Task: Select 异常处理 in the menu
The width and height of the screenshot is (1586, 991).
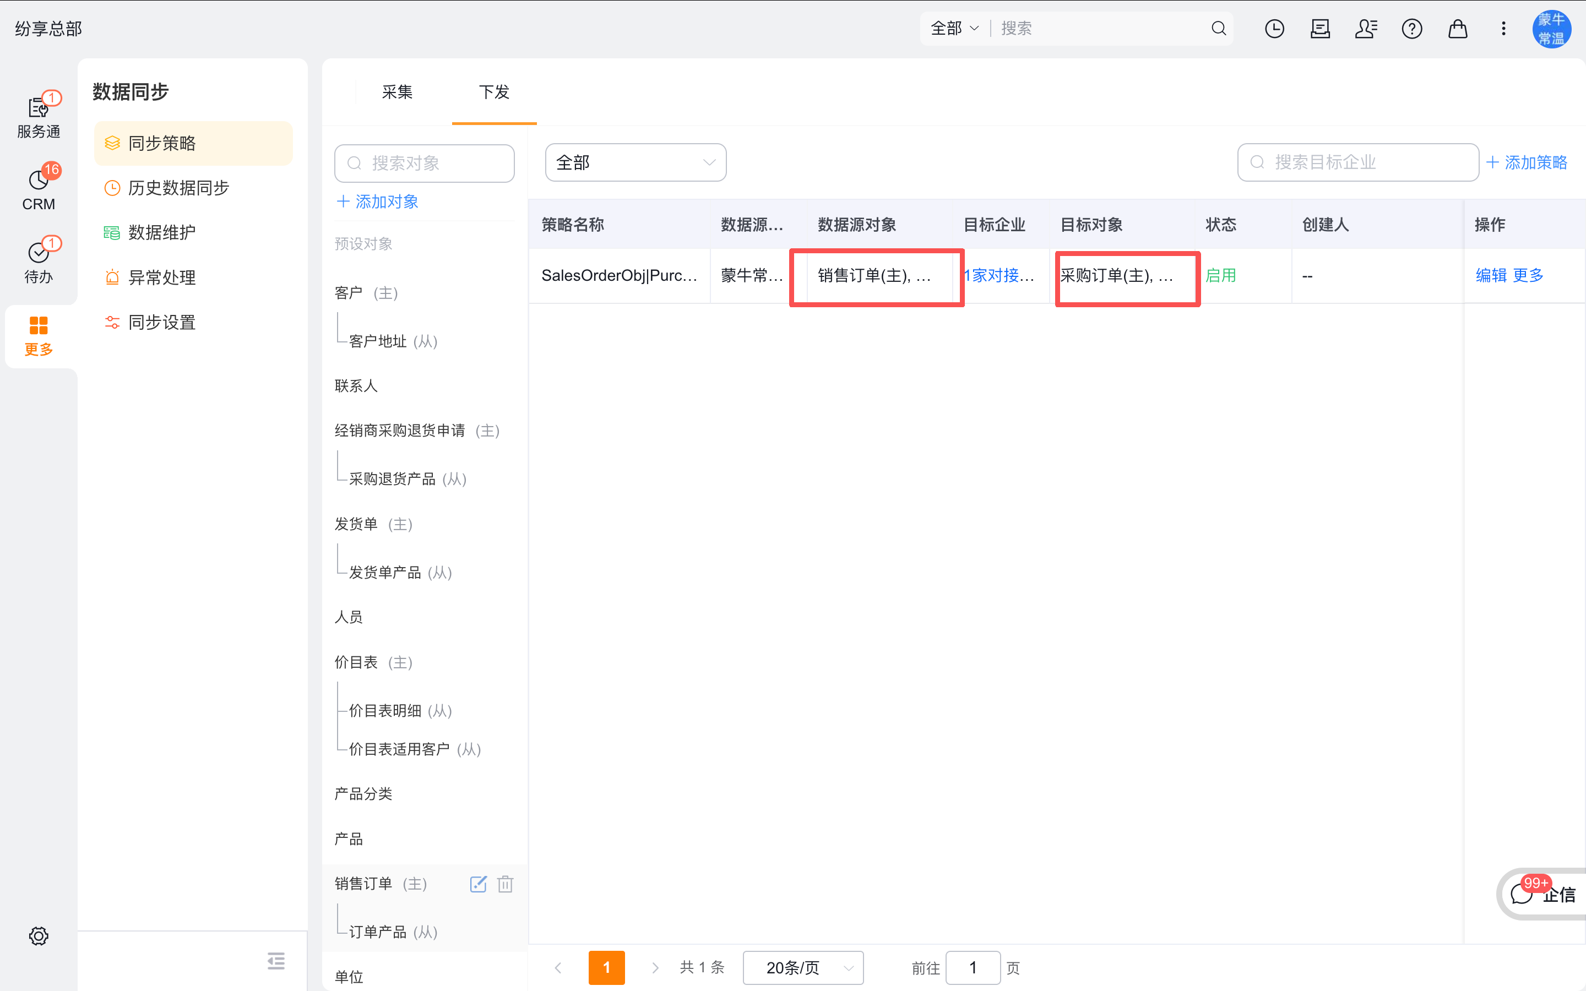Action: coord(193,277)
